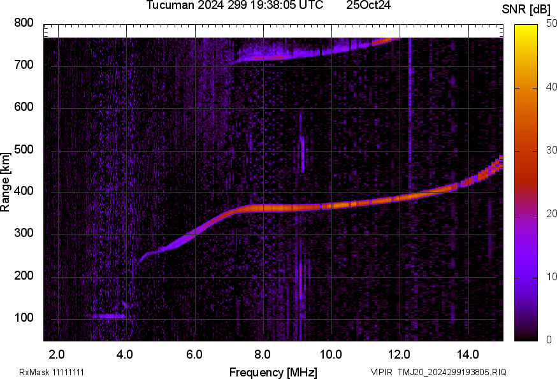
Task: Click the 0 label on the SNR colorbar
Action: click(549, 340)
